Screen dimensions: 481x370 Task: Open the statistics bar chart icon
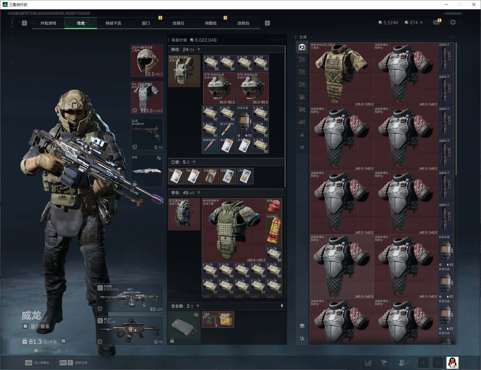click(368, 363)
